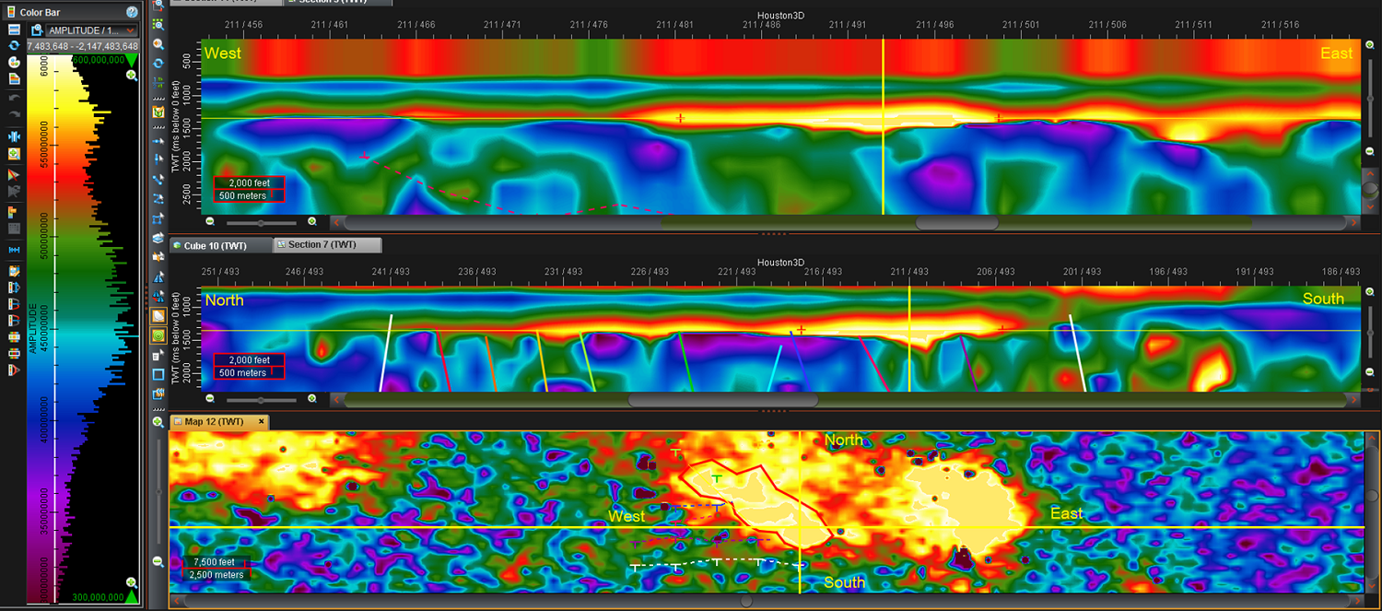The height and width of the screenshot is (611, 1382).
Task: Click the blue stacked-bars icon in Color Bar toolbar
Action: point(14,29)
